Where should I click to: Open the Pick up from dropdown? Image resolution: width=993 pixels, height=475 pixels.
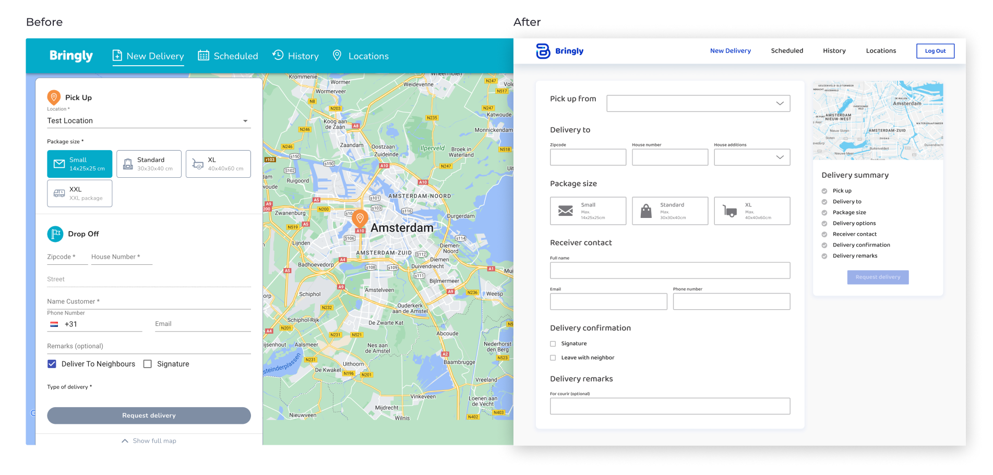click(698, 103)
